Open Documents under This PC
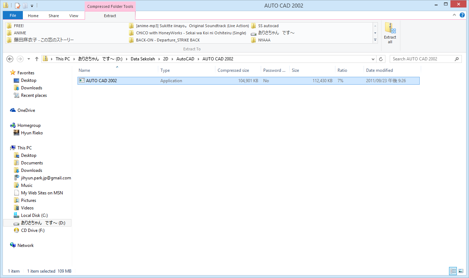The width and height of the screenshot is (469, 278). 32,163
